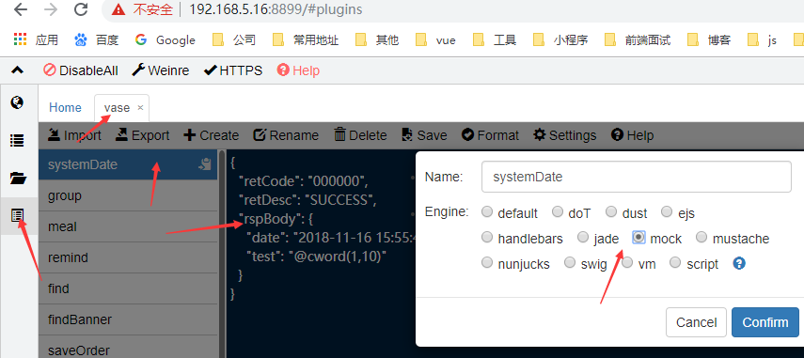Click Create to add a template
Screen dimensions: 804x358
coord(212,135)
